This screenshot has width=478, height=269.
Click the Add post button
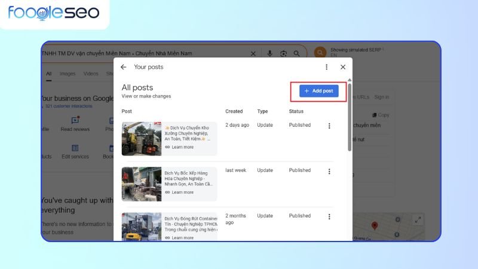pos(318,91)
